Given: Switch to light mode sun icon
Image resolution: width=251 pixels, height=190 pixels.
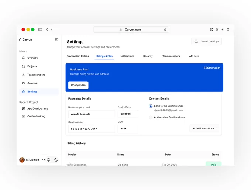Looking at the screenshot, I should [x=48, y=160].
